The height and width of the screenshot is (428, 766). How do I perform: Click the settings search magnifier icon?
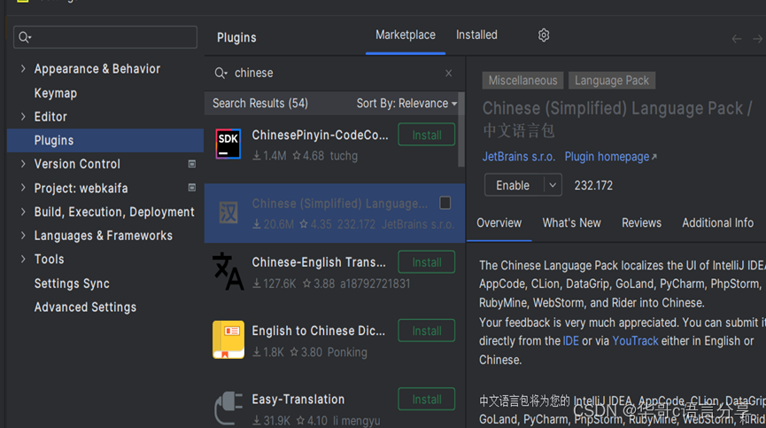[x=25, y=37]
